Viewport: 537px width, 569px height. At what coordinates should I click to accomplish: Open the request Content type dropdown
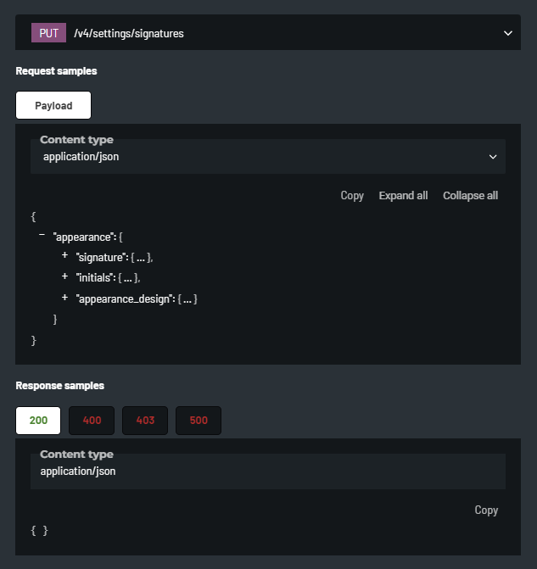267,157
